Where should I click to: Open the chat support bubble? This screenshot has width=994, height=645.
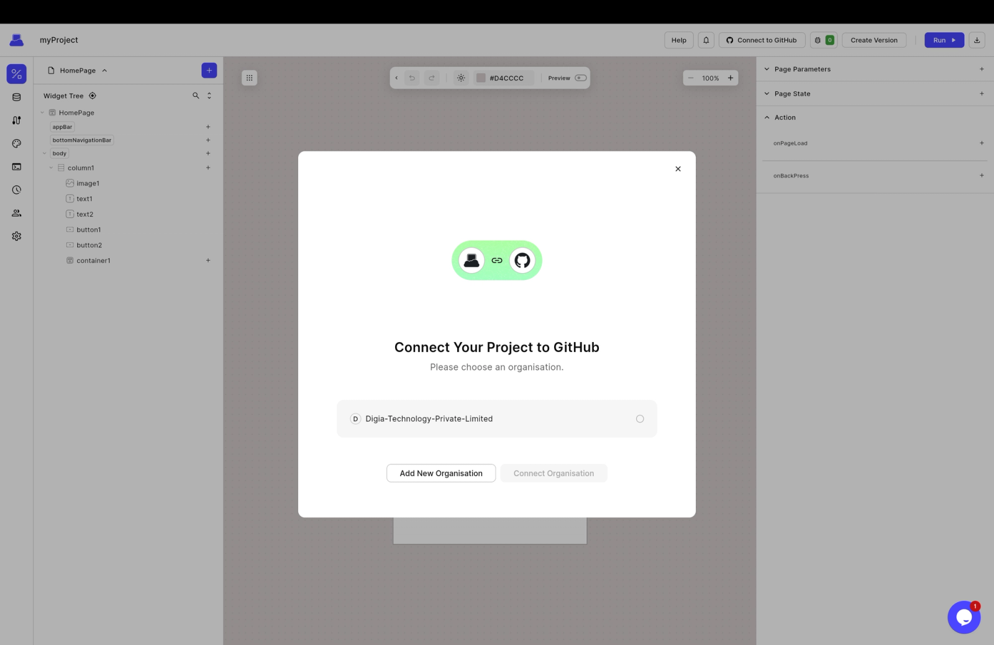[x=964, y=617]
